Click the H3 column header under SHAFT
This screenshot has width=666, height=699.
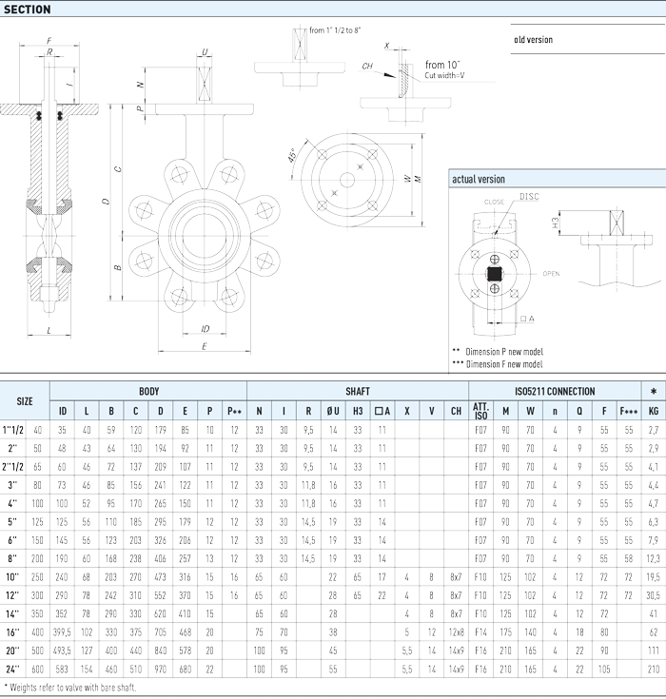358,411
